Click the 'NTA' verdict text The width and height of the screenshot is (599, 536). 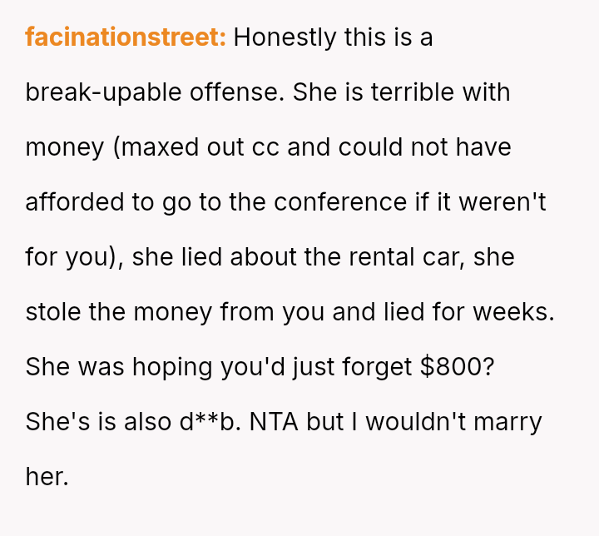click(x=275, y=422)
